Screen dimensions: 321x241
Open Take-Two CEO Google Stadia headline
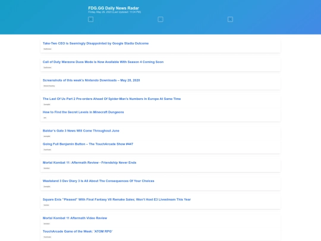[96, 43]
